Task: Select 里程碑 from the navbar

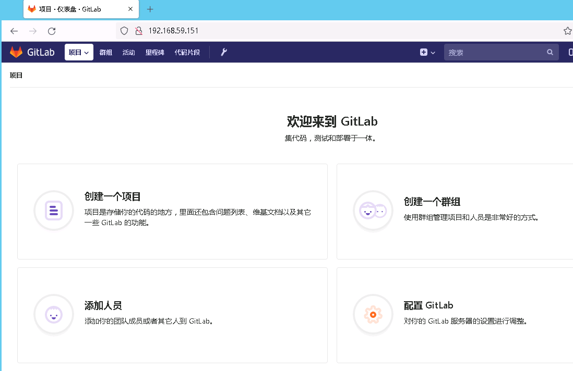Action: pyautogui.click(x=154, y=52)
